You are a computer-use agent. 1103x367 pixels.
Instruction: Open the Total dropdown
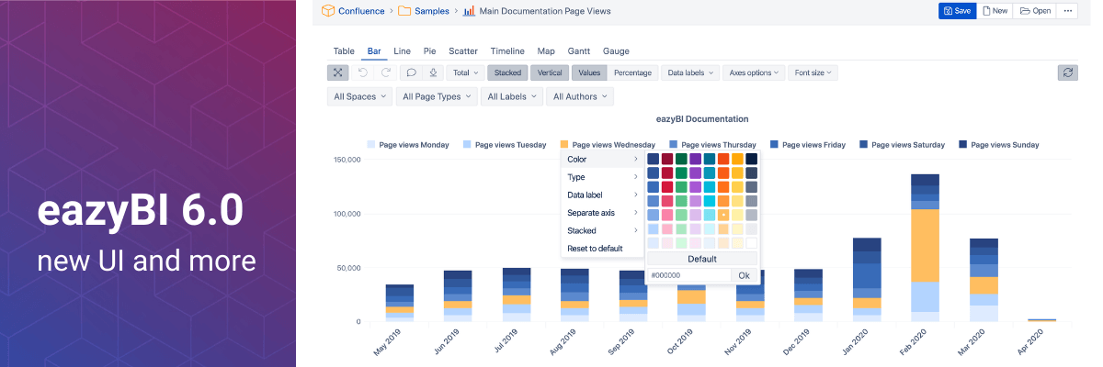pyautogui.click(x=464, y=72)
